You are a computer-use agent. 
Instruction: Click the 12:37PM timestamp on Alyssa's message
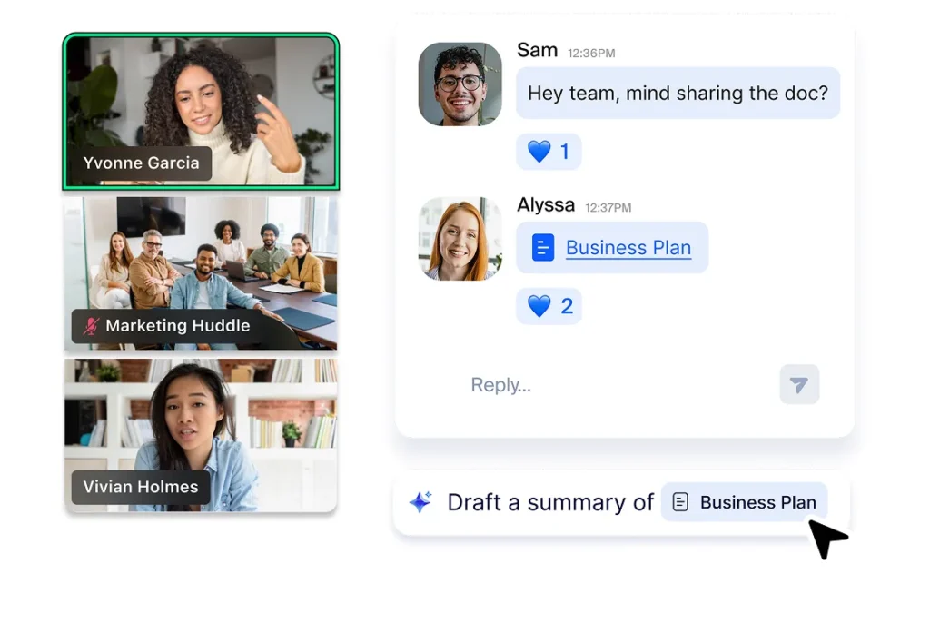[608, 208]
